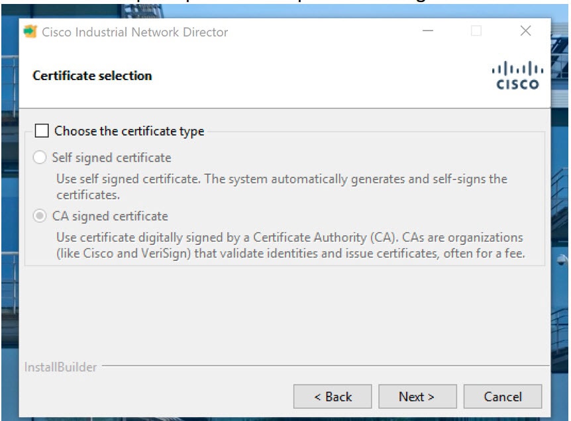Click the Cisco logo in the header

coord(517,75)
